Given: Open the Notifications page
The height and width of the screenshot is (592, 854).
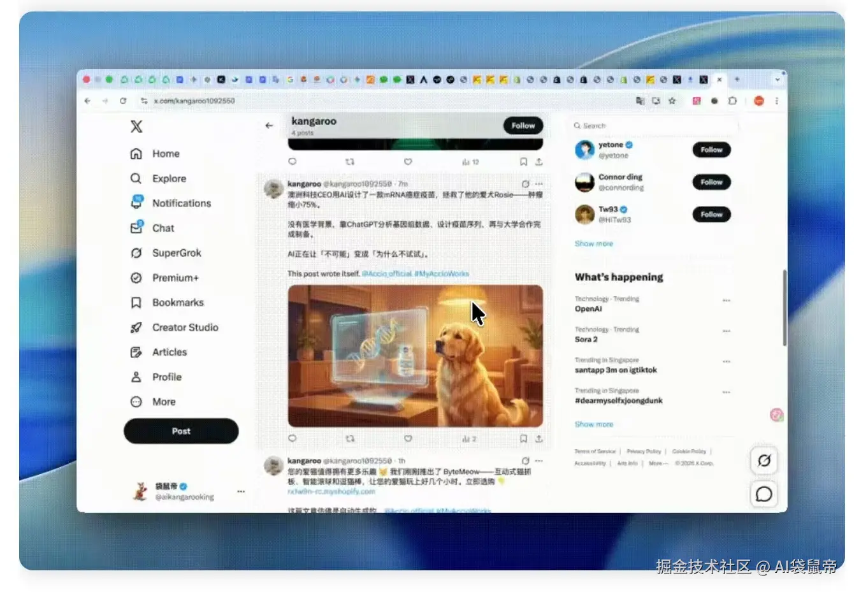Looking at the screenshot, I should coord(170,203).
